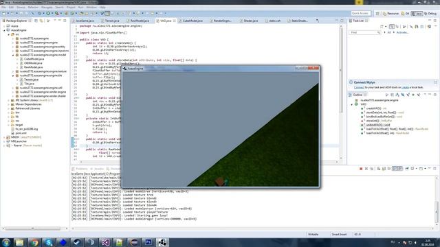Select CubeModel.java in Package Explorer
The height and width of the screenshot is (247, 440).
click(x=34, y=59)
